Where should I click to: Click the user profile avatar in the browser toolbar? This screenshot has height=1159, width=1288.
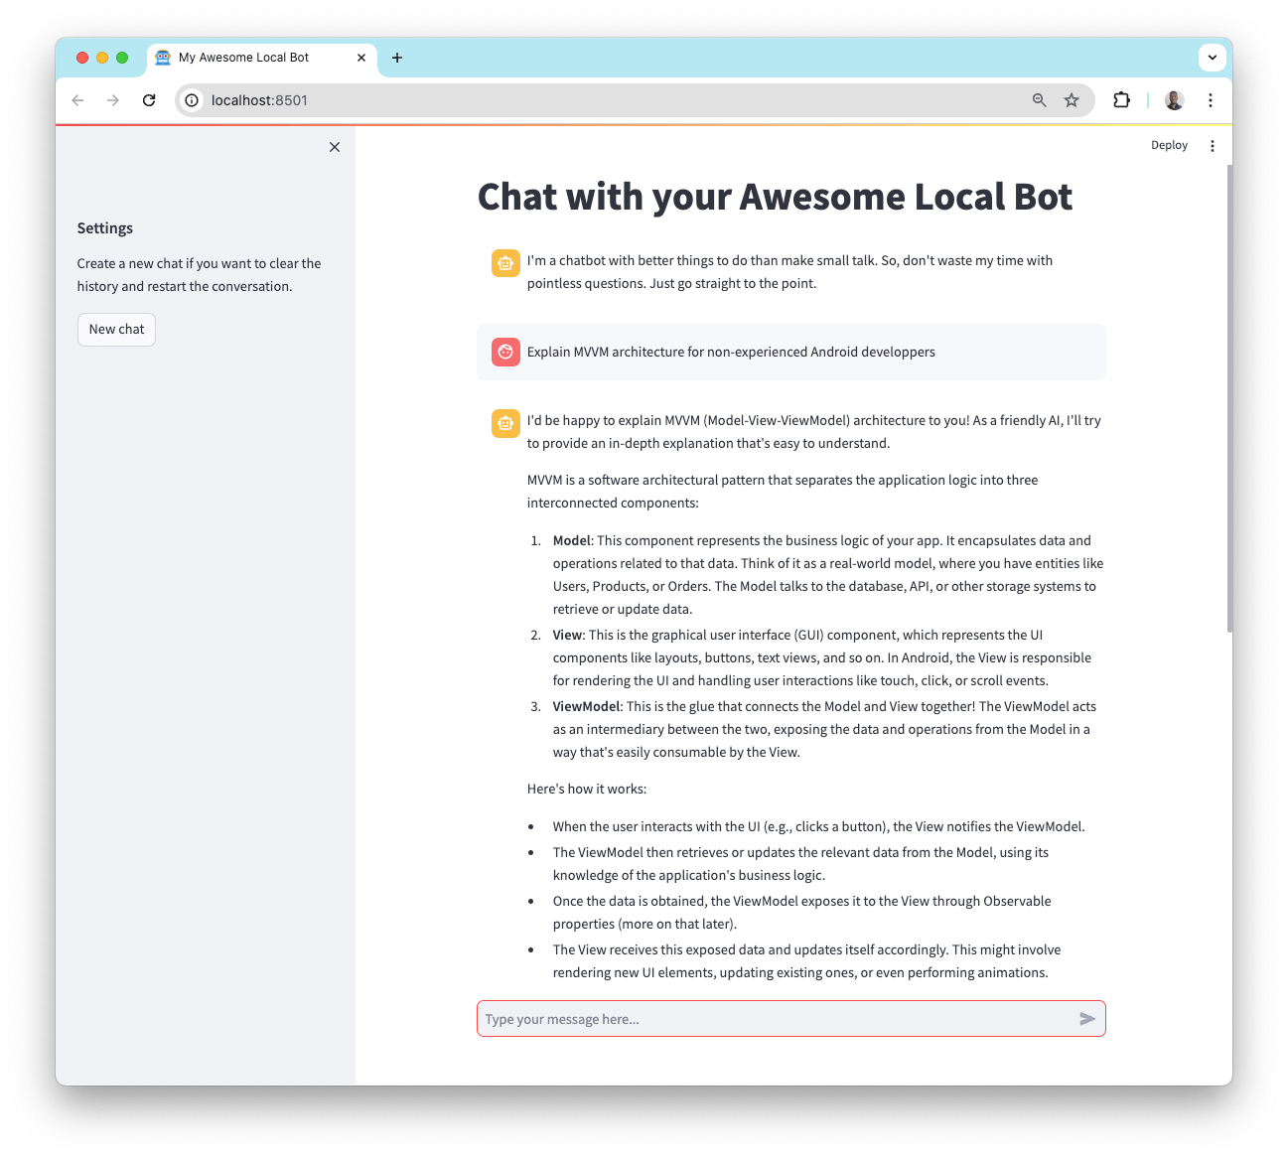1174,100
